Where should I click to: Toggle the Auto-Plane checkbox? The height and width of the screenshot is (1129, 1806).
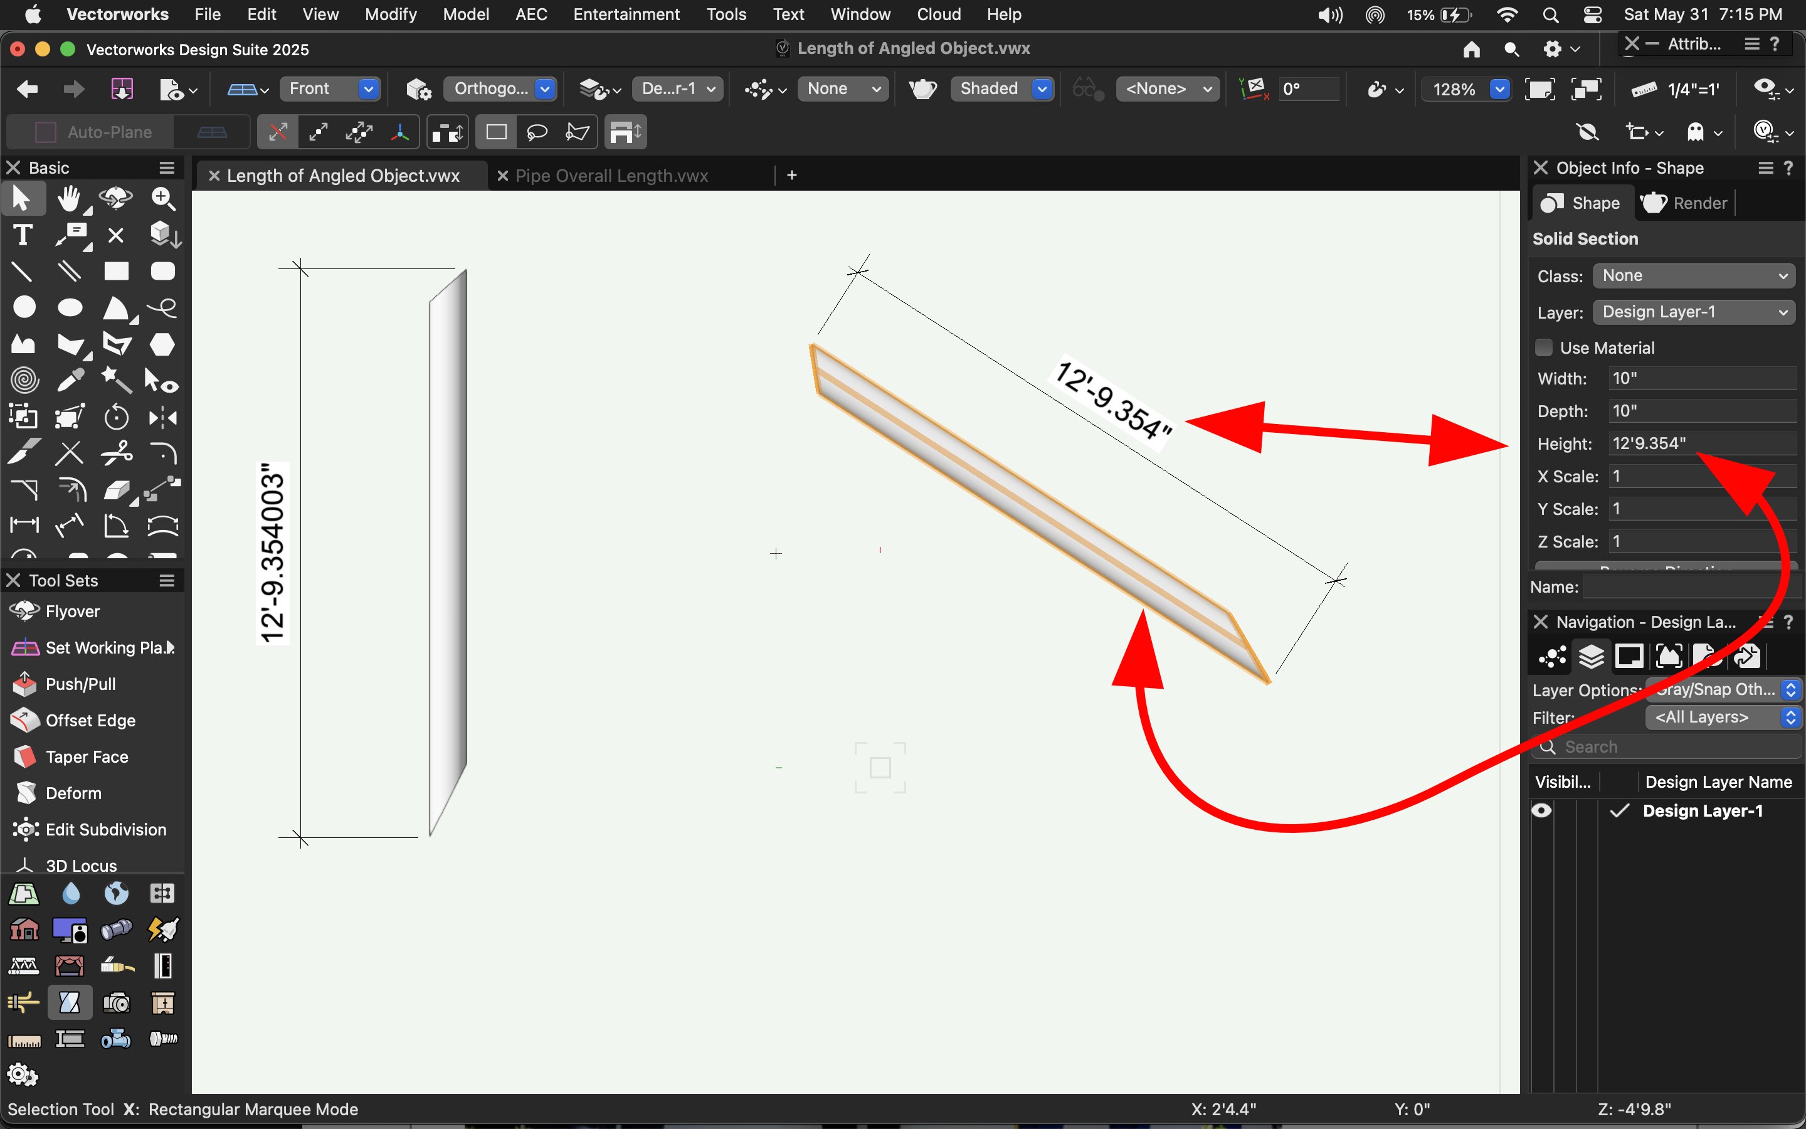[46, 133]
